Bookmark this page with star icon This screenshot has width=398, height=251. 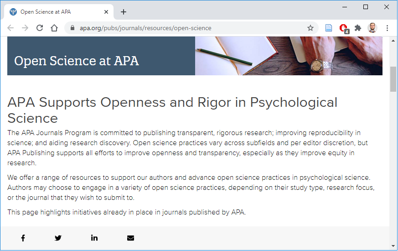click(310, 28)
